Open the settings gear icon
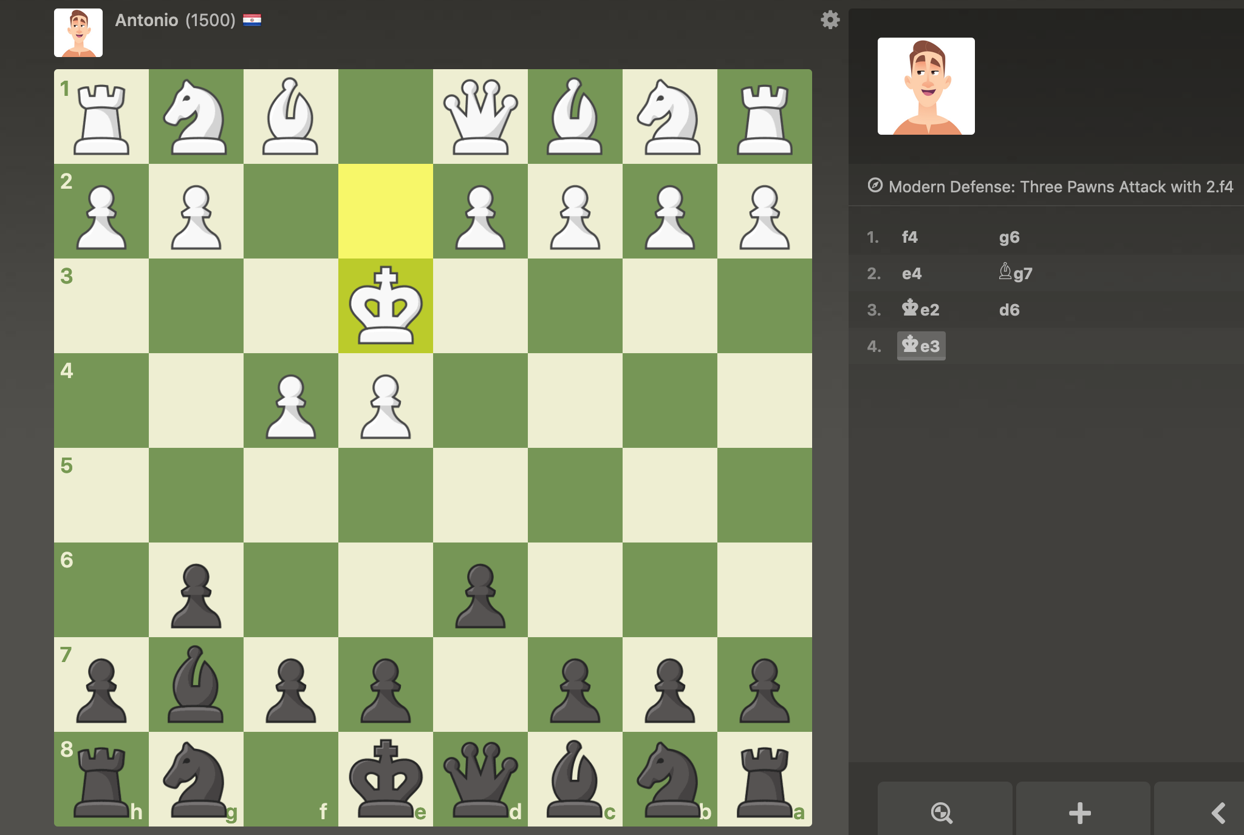Image resolution: width=1244 pixels, height=835 pixels. coord(830,19)
